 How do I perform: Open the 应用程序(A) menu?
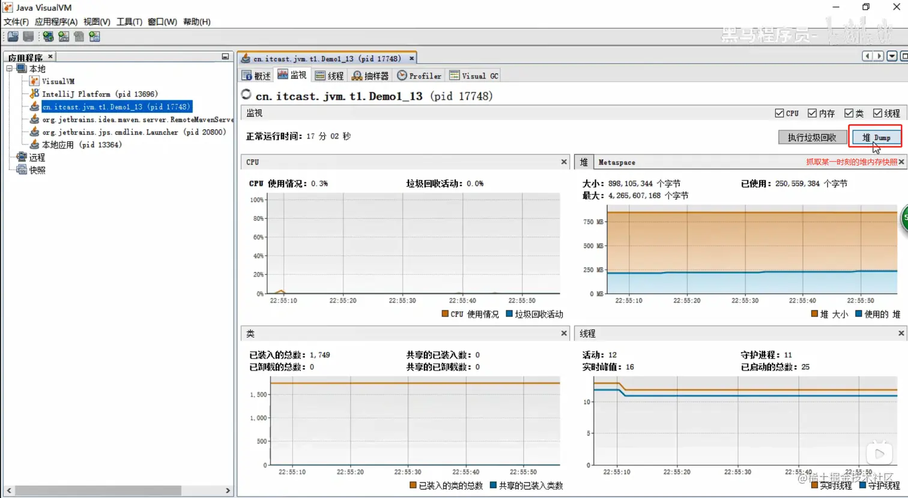point(56,22)
